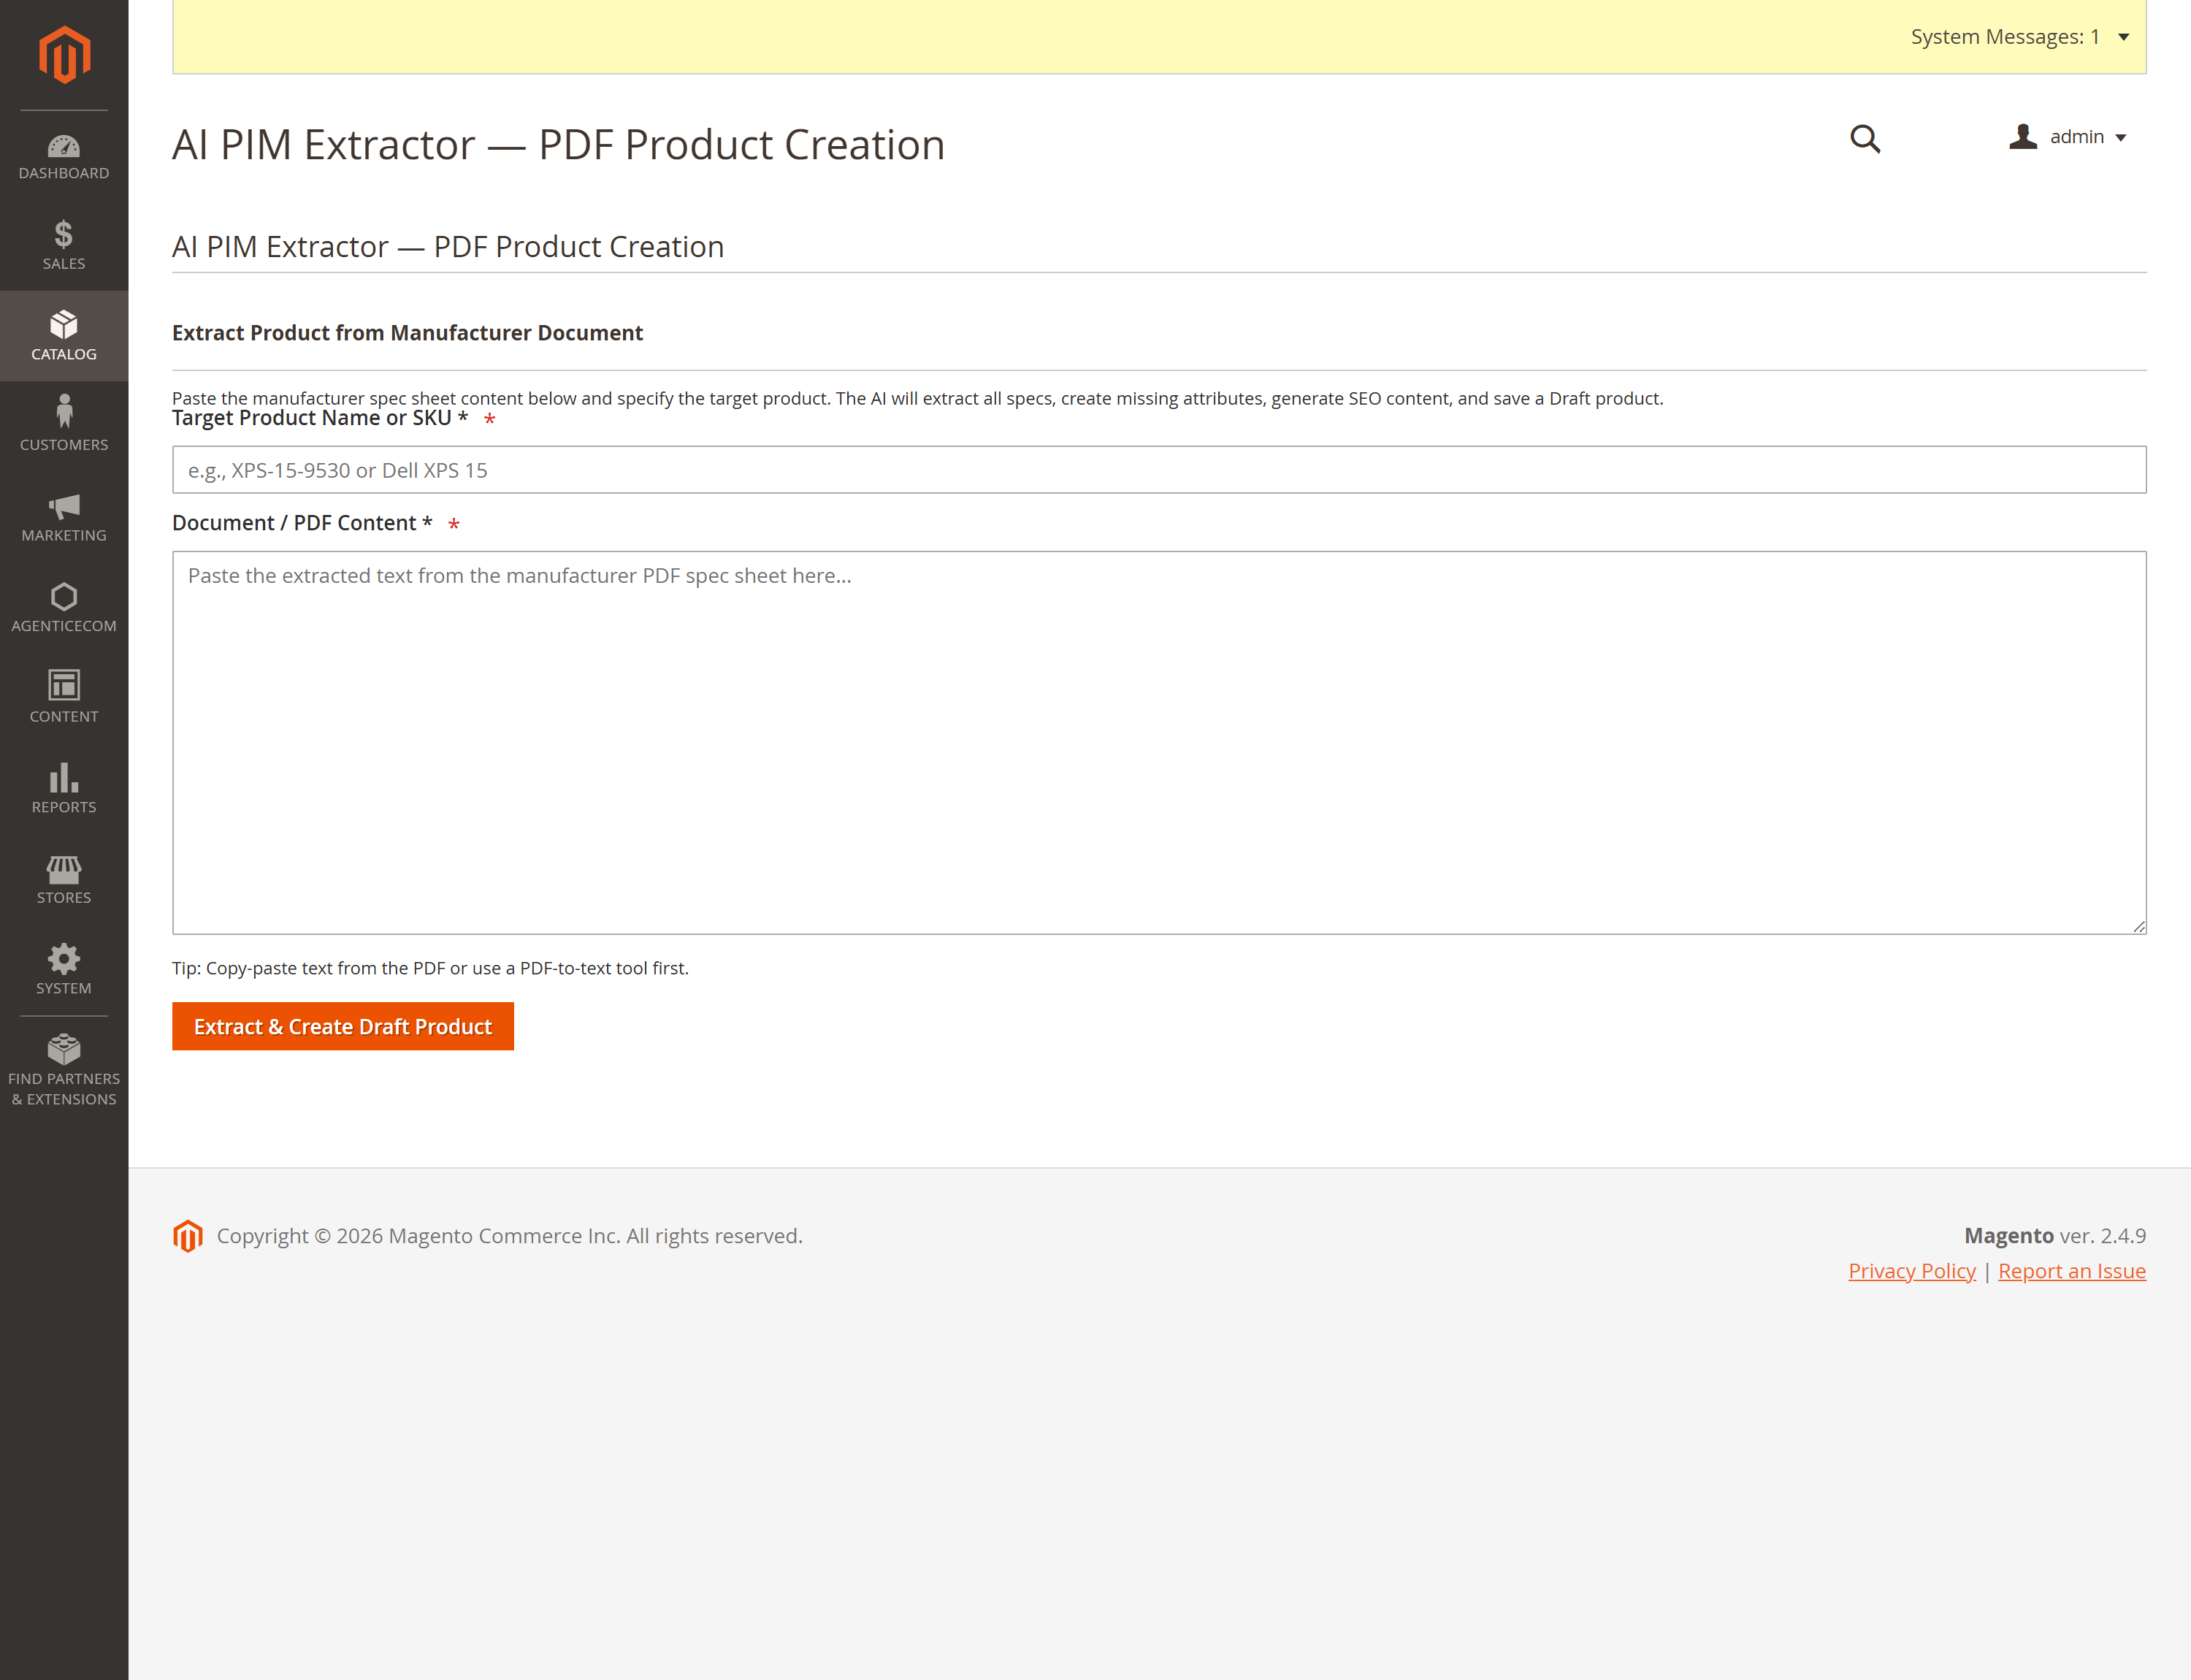This screenshot has width=2191, height=1680.
Task: Focus the Target Product Name or SKU field
Action: [1159, 470]
